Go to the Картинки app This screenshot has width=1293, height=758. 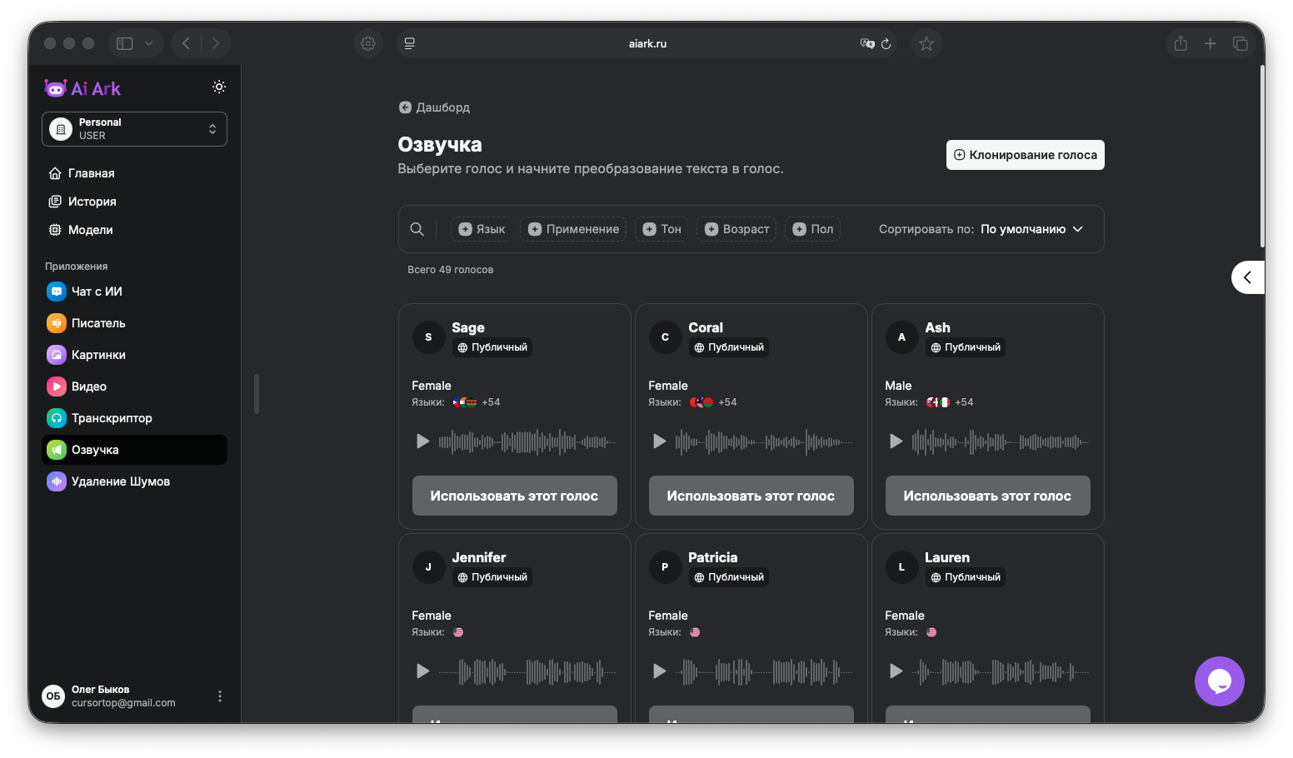(x=98, y=355)
